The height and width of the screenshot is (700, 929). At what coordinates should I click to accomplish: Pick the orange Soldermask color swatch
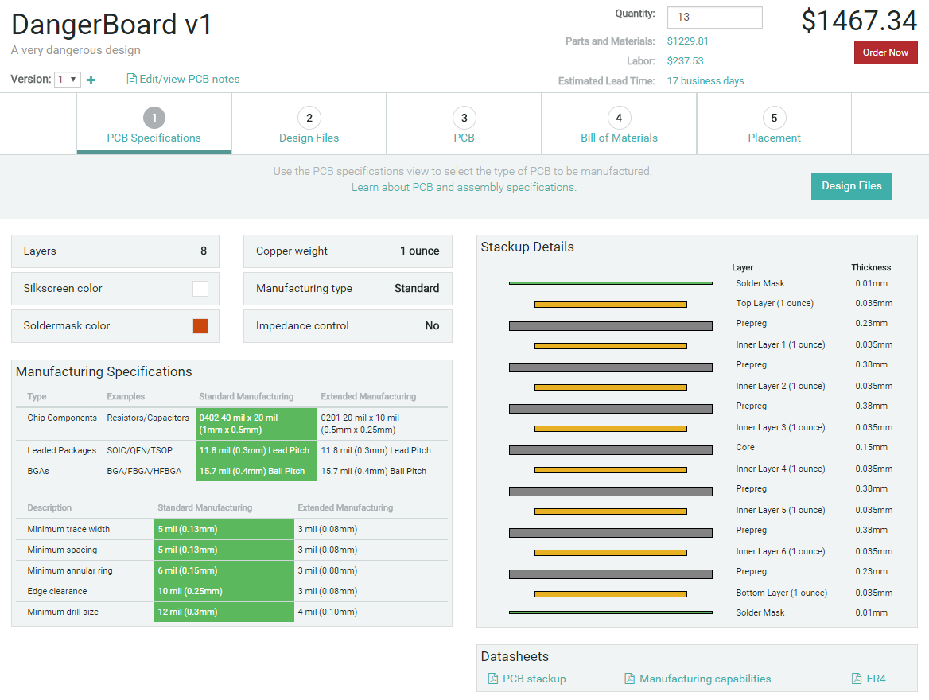click(200, 326)
